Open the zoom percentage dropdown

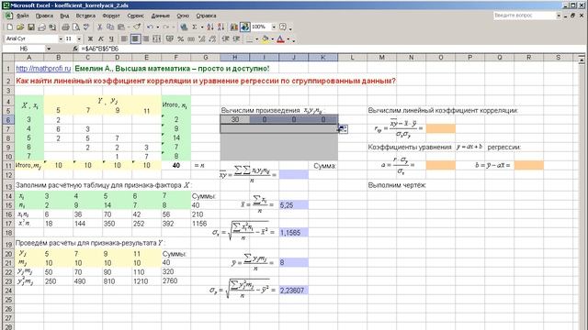point(274,27)
